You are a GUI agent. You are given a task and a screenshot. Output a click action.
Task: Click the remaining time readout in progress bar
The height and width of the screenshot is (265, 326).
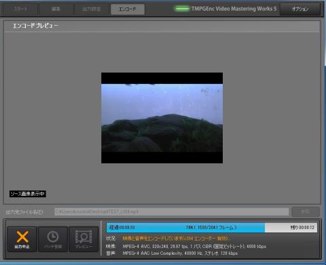pos(302,228)
